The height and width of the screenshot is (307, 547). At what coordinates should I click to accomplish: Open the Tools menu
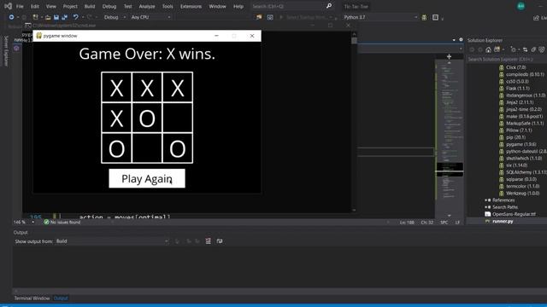tap(168, 6)
